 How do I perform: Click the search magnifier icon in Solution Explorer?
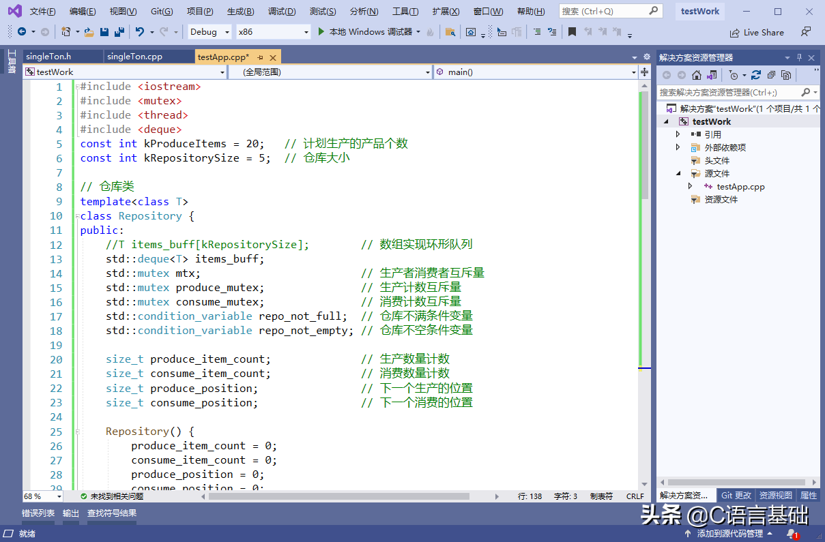coord(805,92)
